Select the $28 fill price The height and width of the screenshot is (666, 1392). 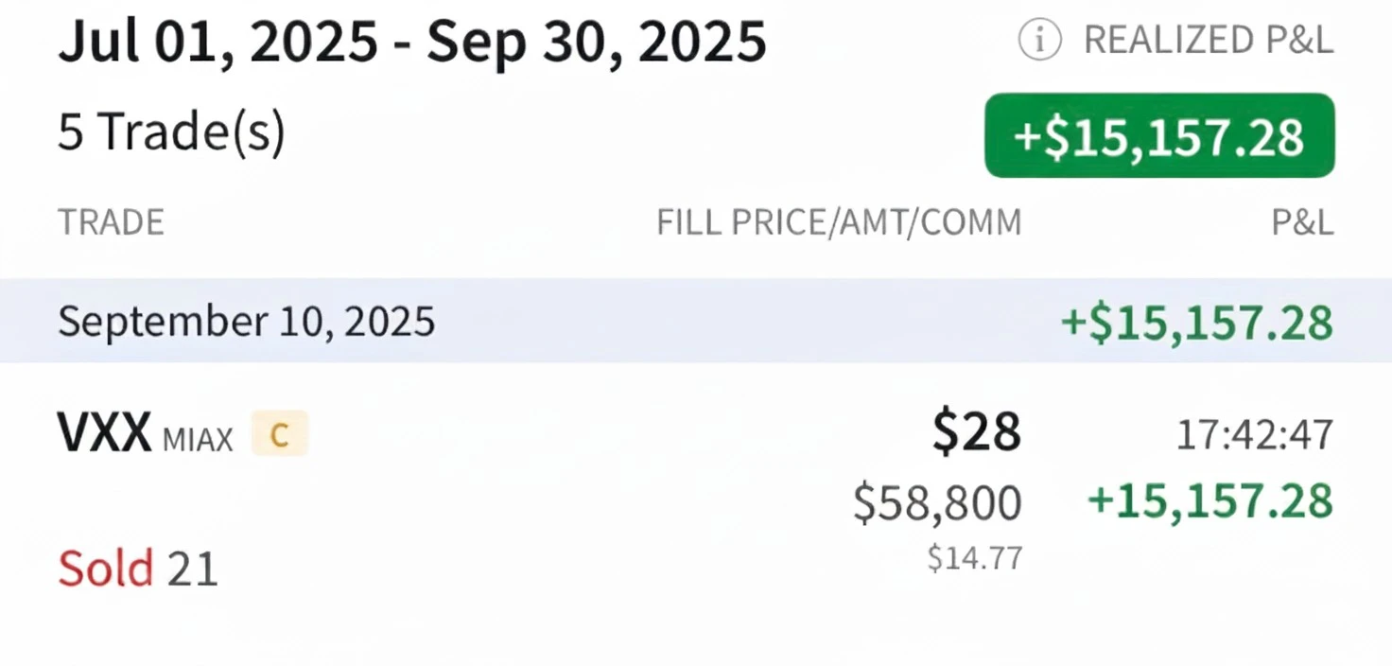click(x=975, y=430)
